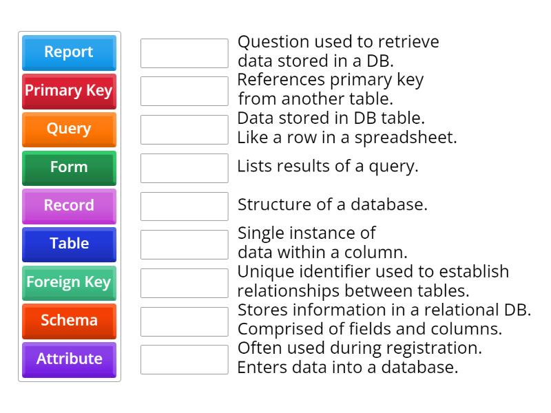Pick the Attribute tile

[68, 359]
